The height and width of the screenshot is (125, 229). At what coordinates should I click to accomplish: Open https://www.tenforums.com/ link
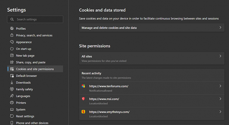[109, 86]
